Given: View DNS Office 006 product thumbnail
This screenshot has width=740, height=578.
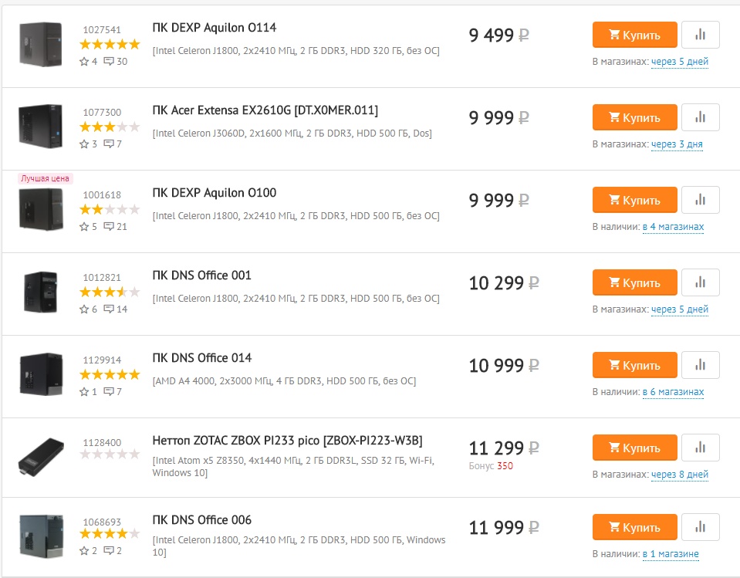Looking at the screenshot, I should 41,536.
